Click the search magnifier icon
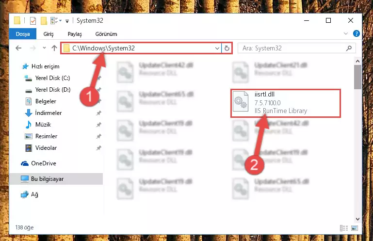Screen dimensions: 373x241 click(x=349, y=48)
